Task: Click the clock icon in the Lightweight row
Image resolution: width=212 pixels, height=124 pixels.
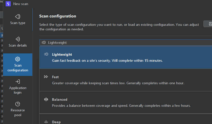Action: coord(46,54)
